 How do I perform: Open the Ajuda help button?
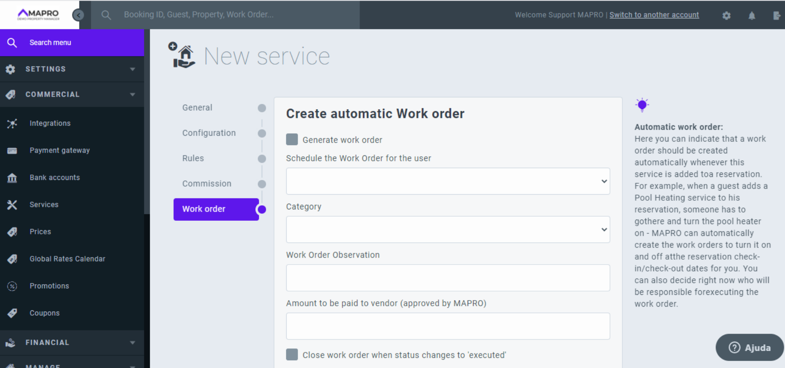pyautogui.click(x=749, y=348)
